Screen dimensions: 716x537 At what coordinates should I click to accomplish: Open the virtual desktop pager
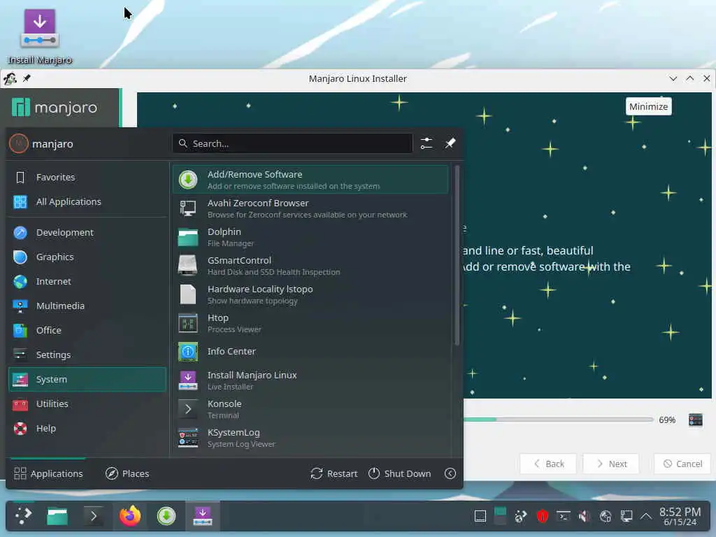click(x=501, y=516)
